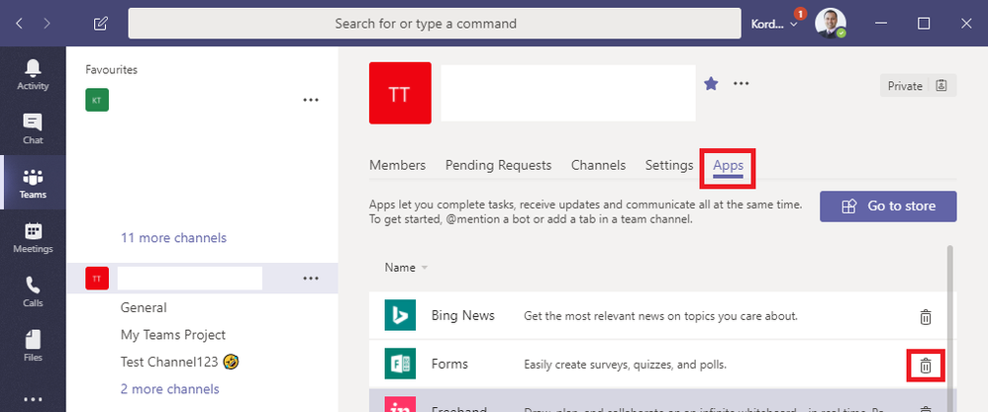
Task: Expand 2 more channels
Action: click(x=169, y=388)
